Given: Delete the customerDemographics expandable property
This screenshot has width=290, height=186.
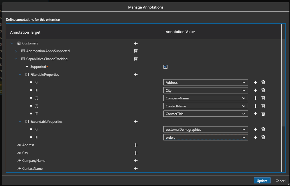Looking at the screenshot, I should [263, 129].
